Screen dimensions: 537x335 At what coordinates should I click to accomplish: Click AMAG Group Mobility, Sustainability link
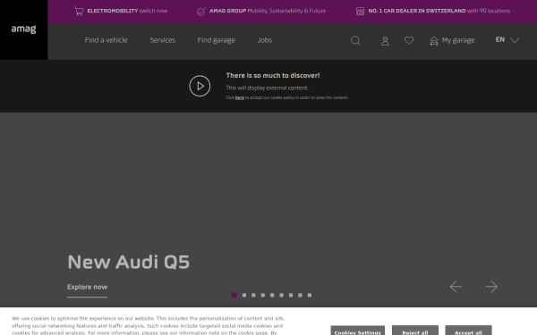[268, 11]
